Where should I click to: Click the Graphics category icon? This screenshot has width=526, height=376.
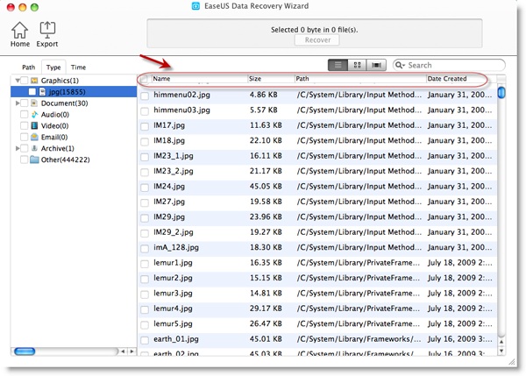pyautogui.click(x=34, y=81)
